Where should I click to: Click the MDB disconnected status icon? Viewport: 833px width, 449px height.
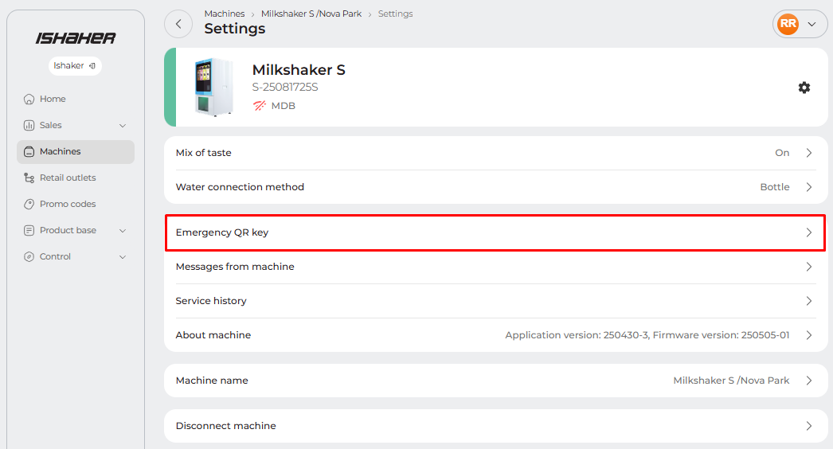(260, 106)
